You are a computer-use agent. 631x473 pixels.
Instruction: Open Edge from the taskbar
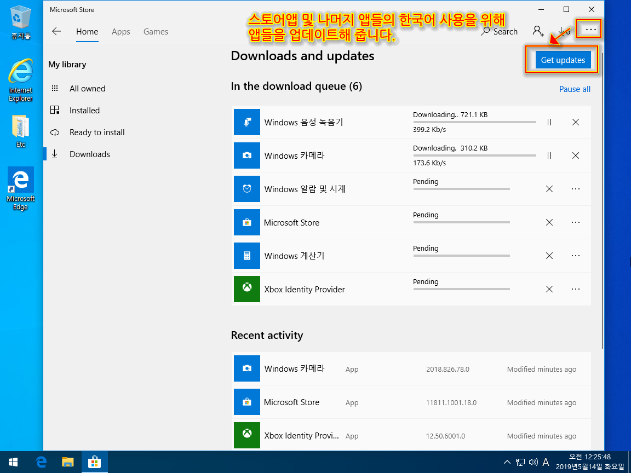coord(41,462)
